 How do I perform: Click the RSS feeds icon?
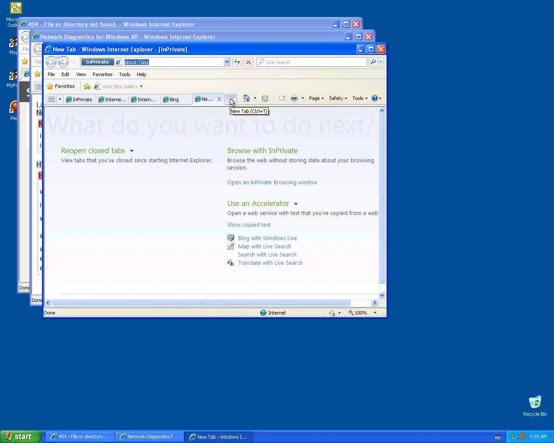pos(265,98)
